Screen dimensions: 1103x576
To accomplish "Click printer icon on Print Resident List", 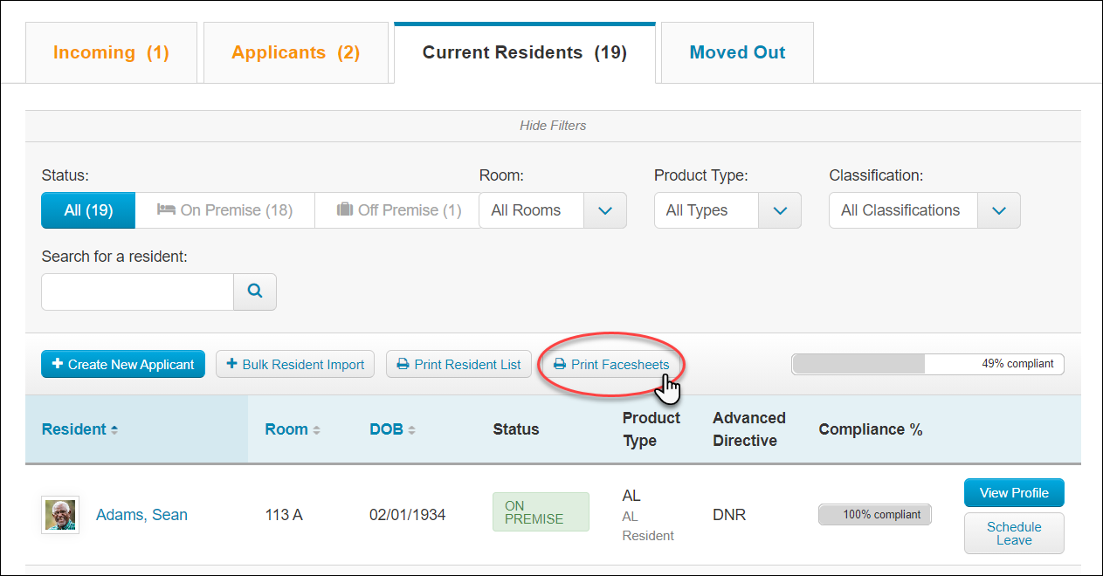I will [x=403, y=365].
